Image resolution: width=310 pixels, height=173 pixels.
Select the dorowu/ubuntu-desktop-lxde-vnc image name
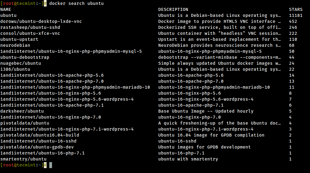pyautogui.click(x=41, y=21)
